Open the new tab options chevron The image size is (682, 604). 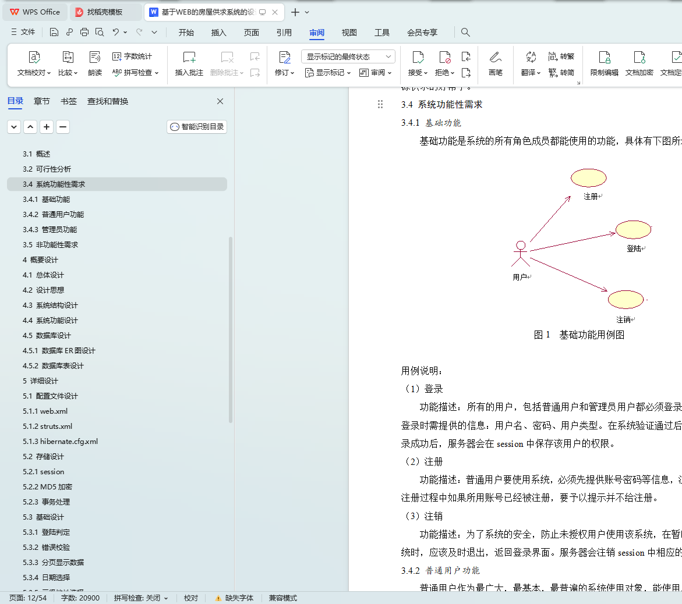[x=307, y=12]
